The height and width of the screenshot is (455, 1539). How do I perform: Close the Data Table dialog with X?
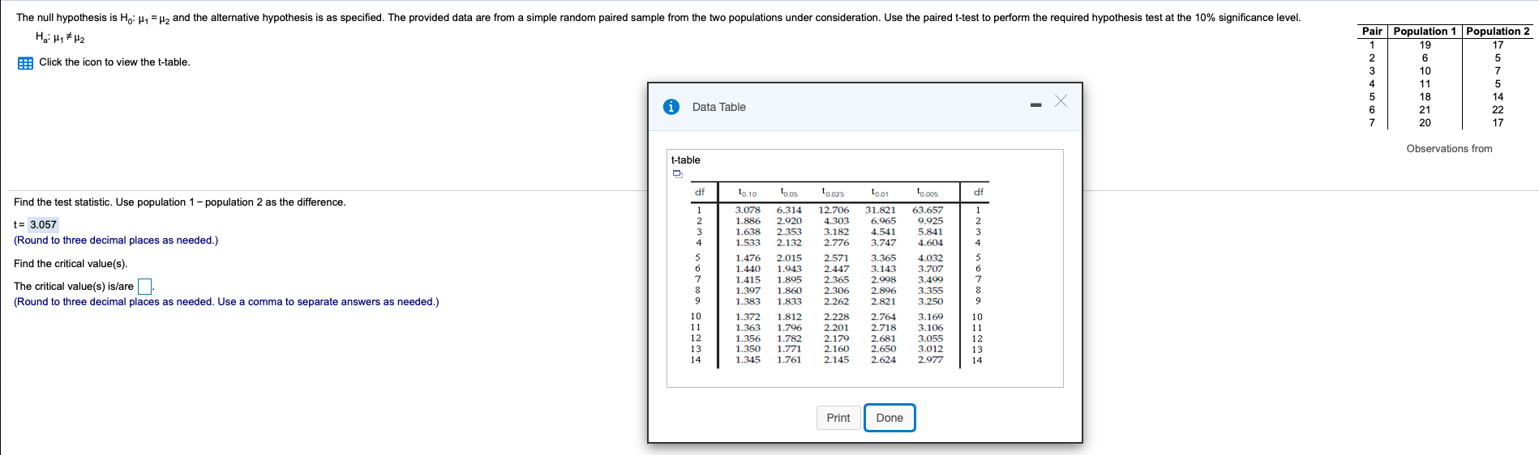[x=1061, y=101]
